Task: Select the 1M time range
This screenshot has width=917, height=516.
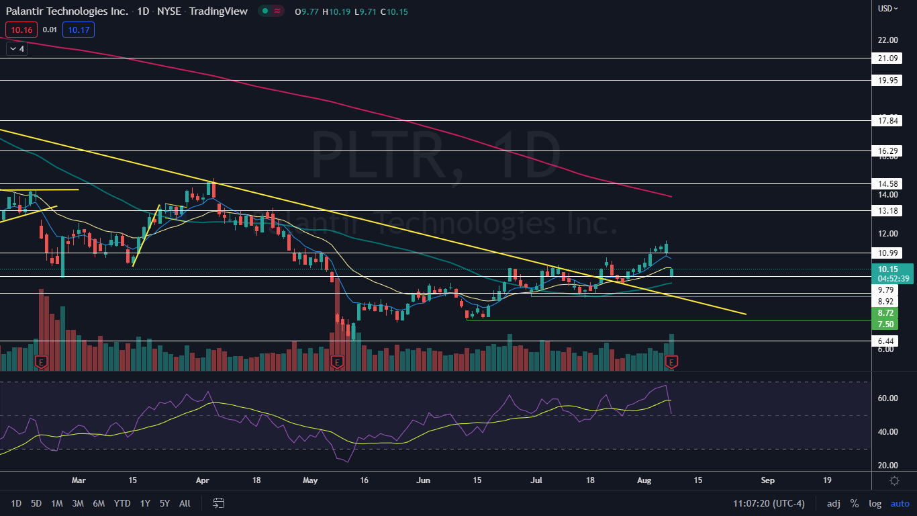Action: (x=57, y=503)
